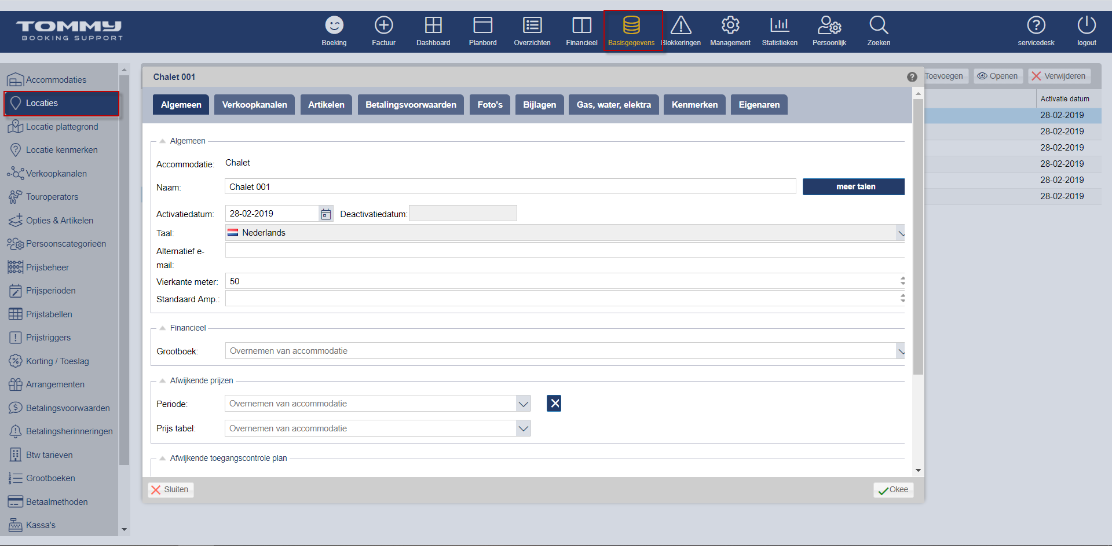Open Btw tarieven in the sidebar
The height and width of the screenshot is (546, 1112).
pos(60,455)
